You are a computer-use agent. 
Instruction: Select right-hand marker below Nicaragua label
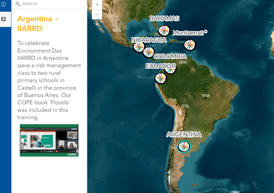[x=149, y=52]
